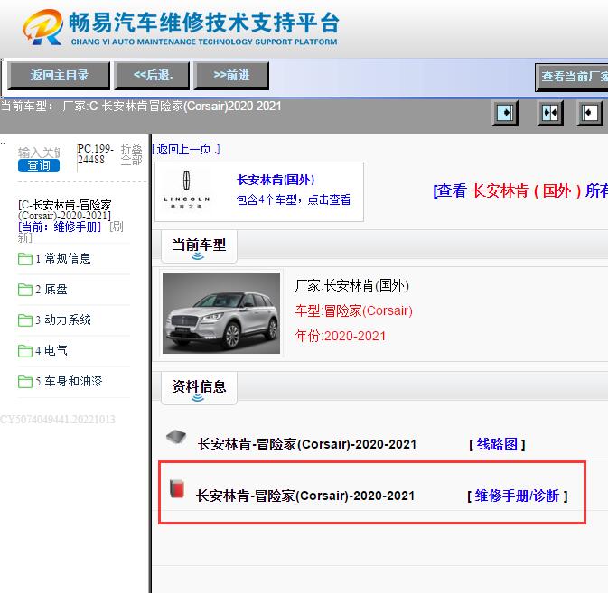The image size is (608, 593).
Task: Click text 车型:冒险家(Corsair)
Action: (x=353, y=310)
